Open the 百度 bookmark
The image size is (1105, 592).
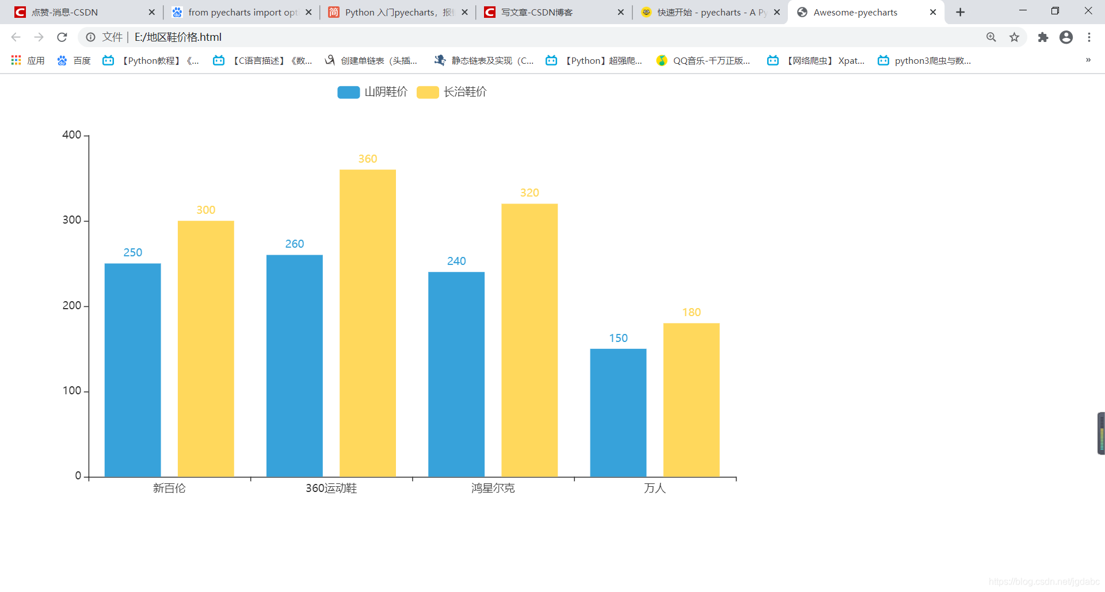[x=74, y=60]
